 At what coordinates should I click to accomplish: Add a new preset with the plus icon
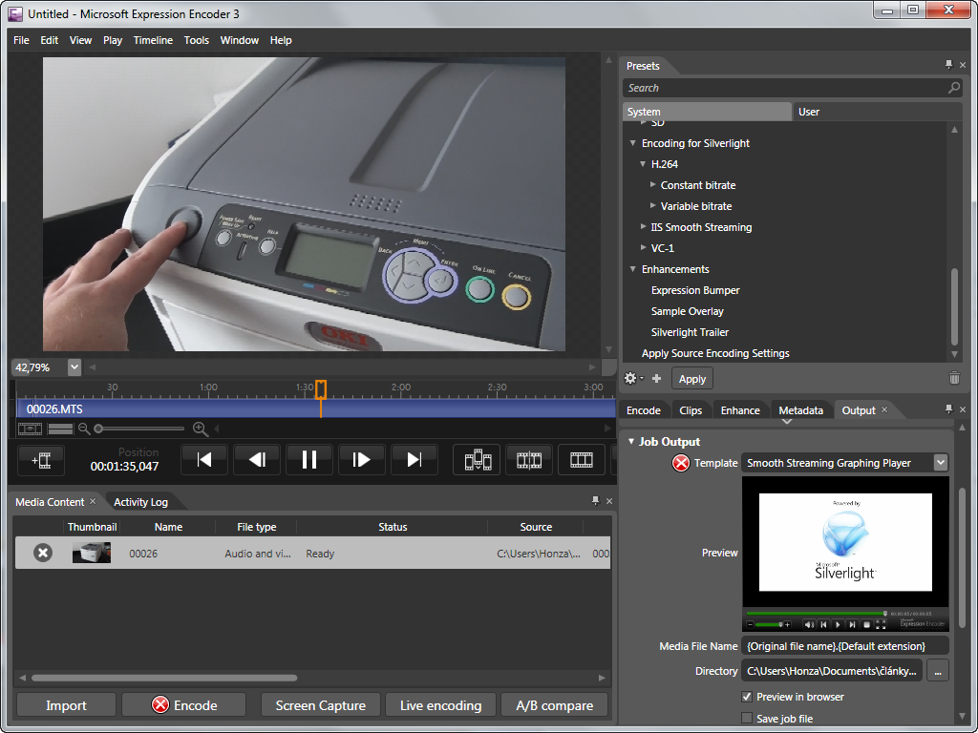(x=656, y=378)
